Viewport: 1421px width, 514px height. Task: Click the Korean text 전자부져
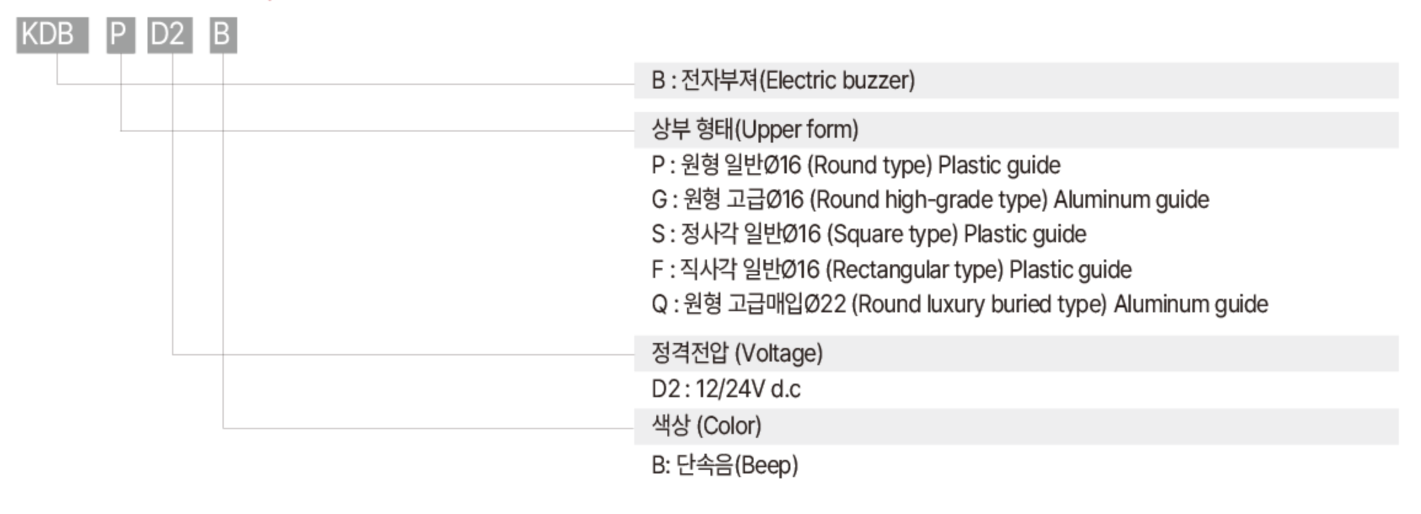pyautogui.click(x=720, y=81)
